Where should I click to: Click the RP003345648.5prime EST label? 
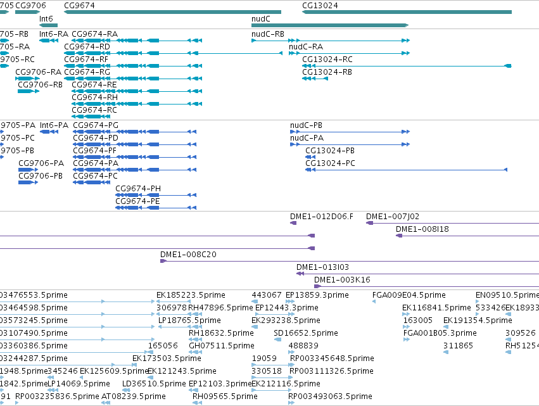[332, 358]
